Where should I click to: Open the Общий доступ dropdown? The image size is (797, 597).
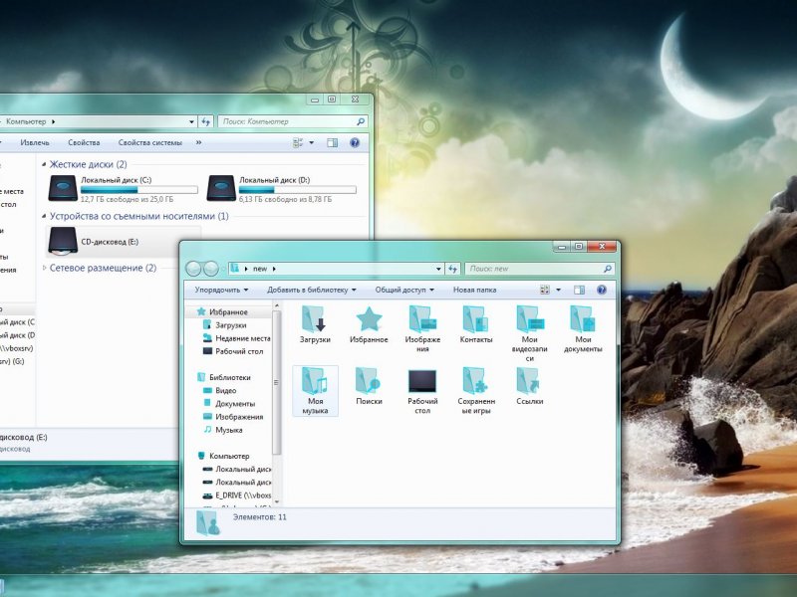coord(404,290)
